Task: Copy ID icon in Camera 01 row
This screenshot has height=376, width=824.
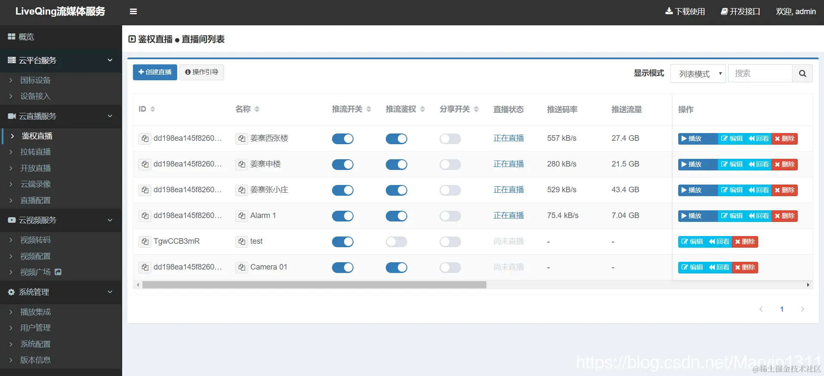Action: [x=145, y=267]
